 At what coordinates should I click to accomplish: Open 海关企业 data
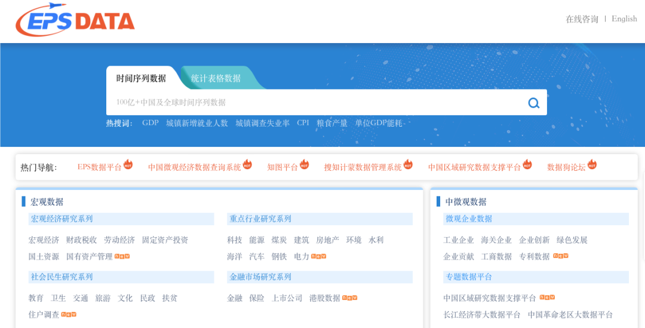coord(496,240)
